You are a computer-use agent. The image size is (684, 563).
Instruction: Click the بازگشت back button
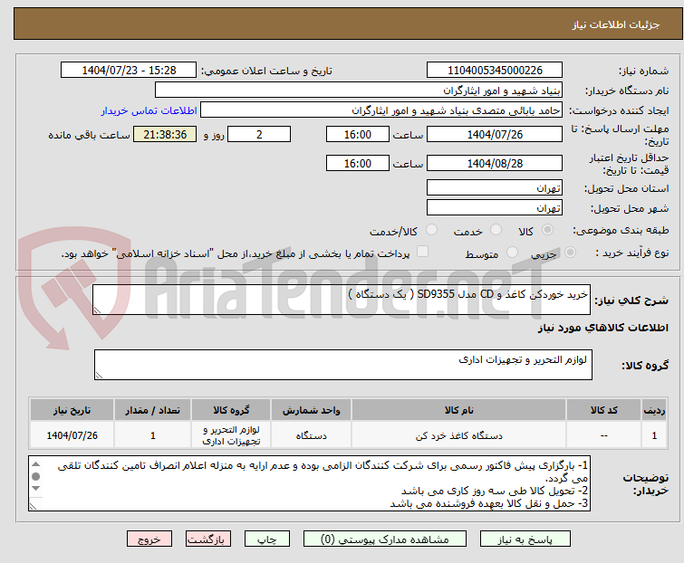pos(208,539)
